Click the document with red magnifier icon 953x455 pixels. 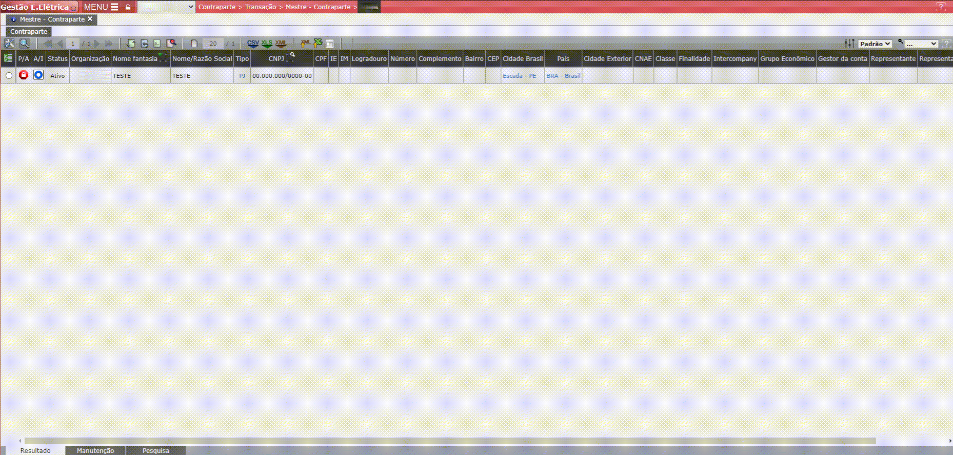pyautogui.click(x=171, y=44)
